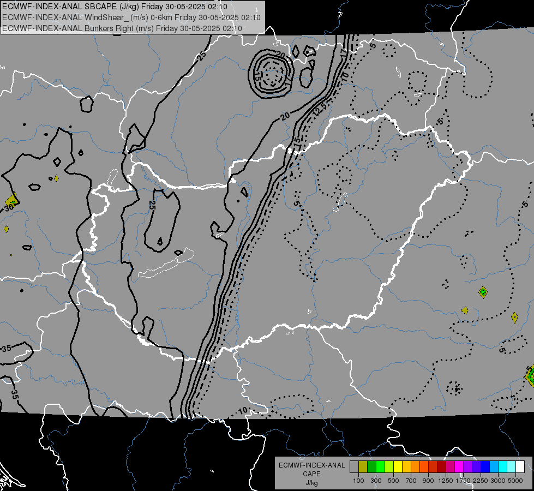Click the 500 legend tick value

pos(393,481)
